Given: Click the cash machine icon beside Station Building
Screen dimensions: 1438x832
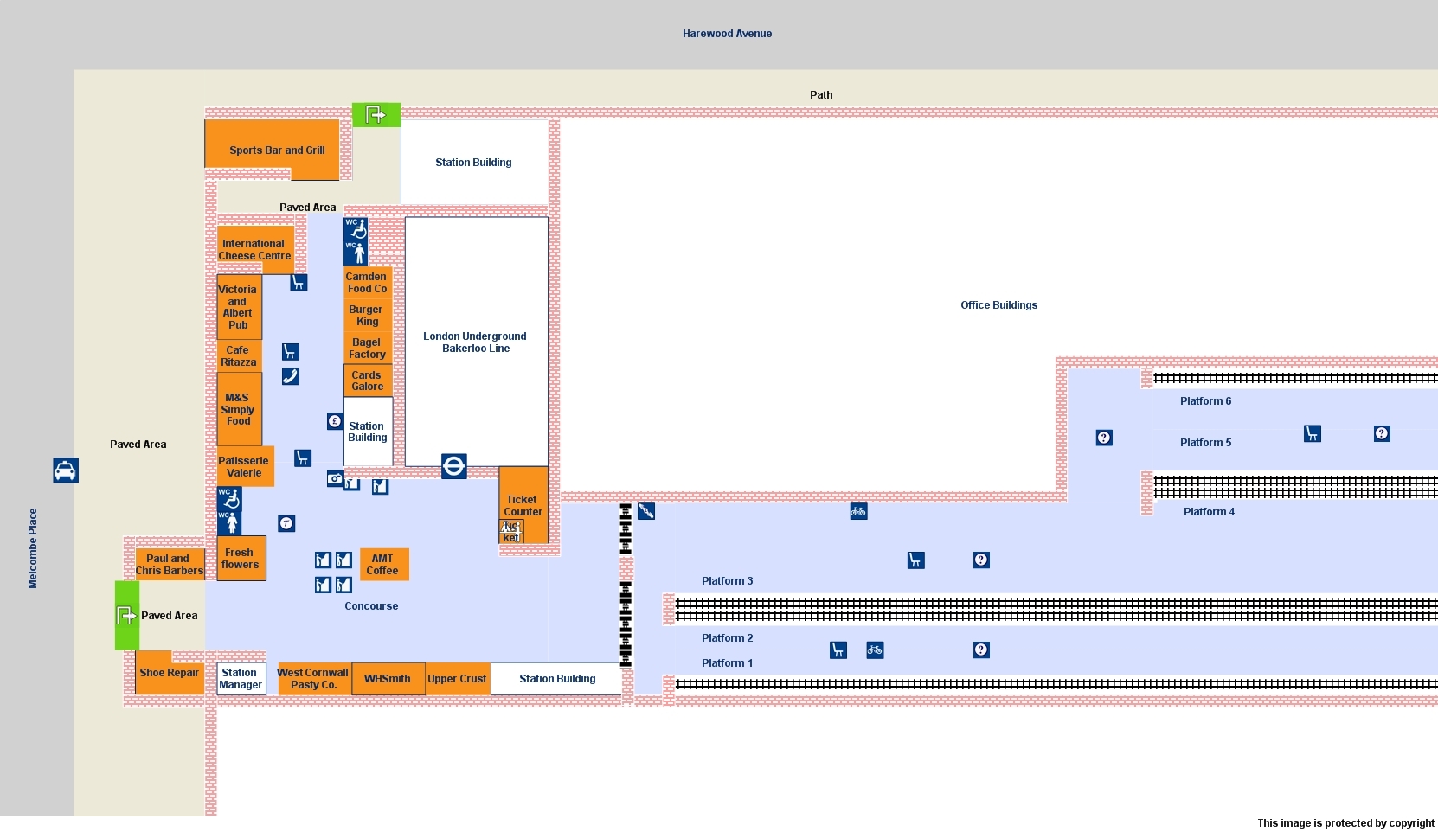Looking at the screenshot, I should coord(334,421).
